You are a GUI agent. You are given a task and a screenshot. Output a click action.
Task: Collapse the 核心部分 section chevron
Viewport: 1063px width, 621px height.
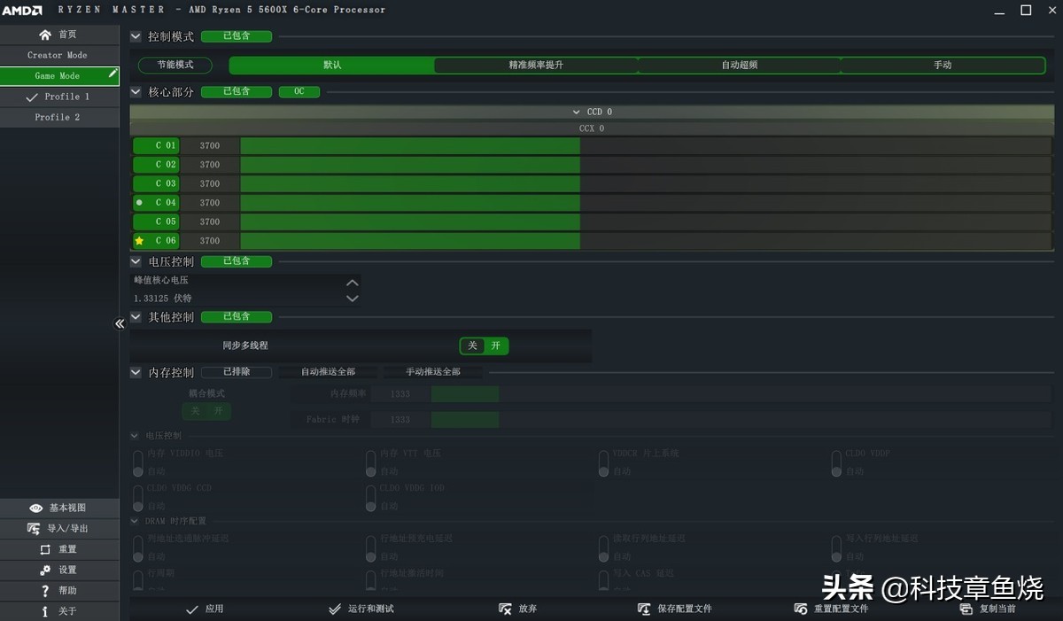136,92
